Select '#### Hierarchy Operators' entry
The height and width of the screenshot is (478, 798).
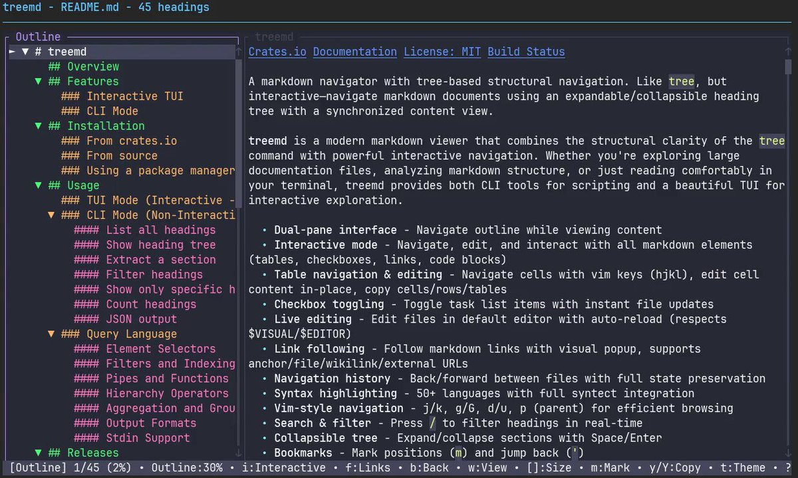pos(152,394)
